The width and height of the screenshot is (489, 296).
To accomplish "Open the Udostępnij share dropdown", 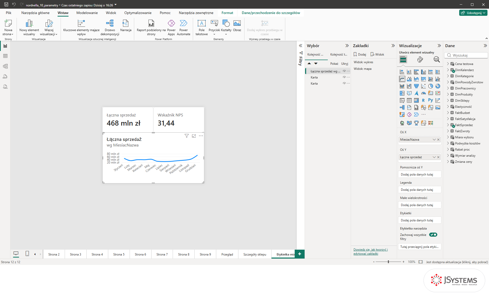I will (473, 13).
